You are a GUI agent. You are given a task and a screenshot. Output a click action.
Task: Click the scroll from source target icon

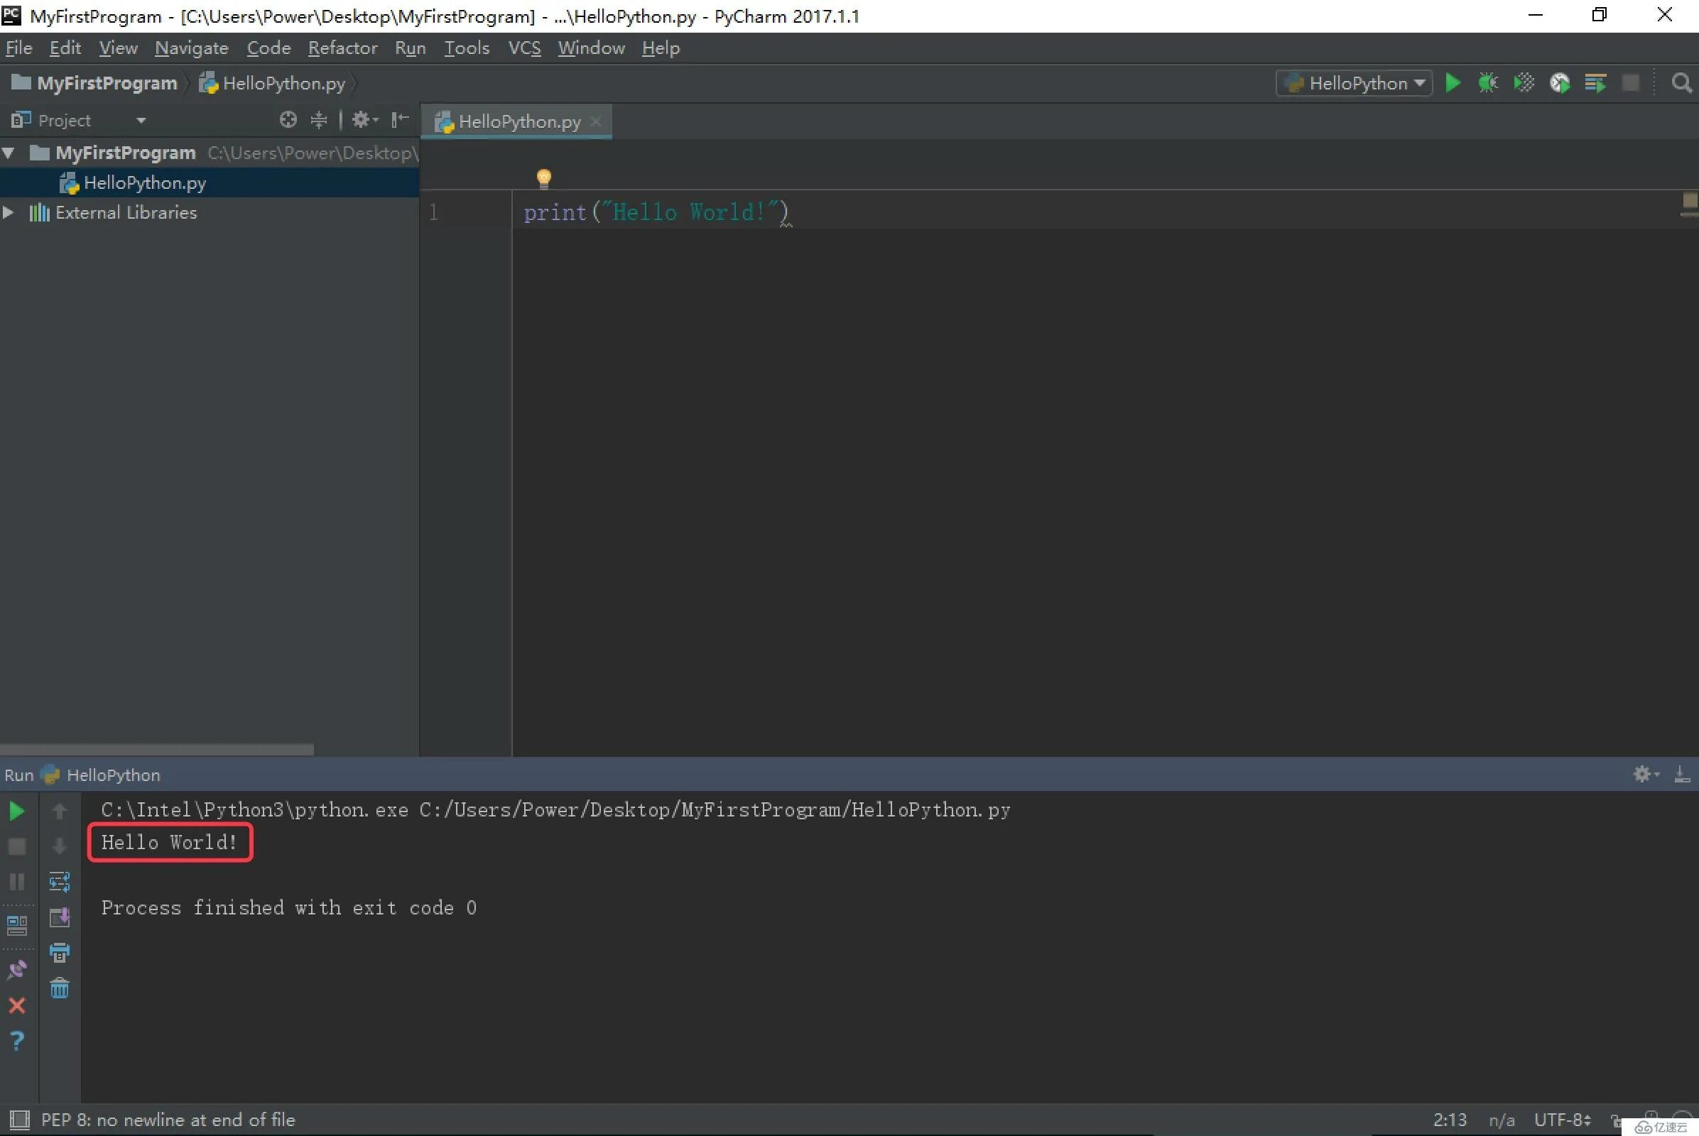pos(288,119)
